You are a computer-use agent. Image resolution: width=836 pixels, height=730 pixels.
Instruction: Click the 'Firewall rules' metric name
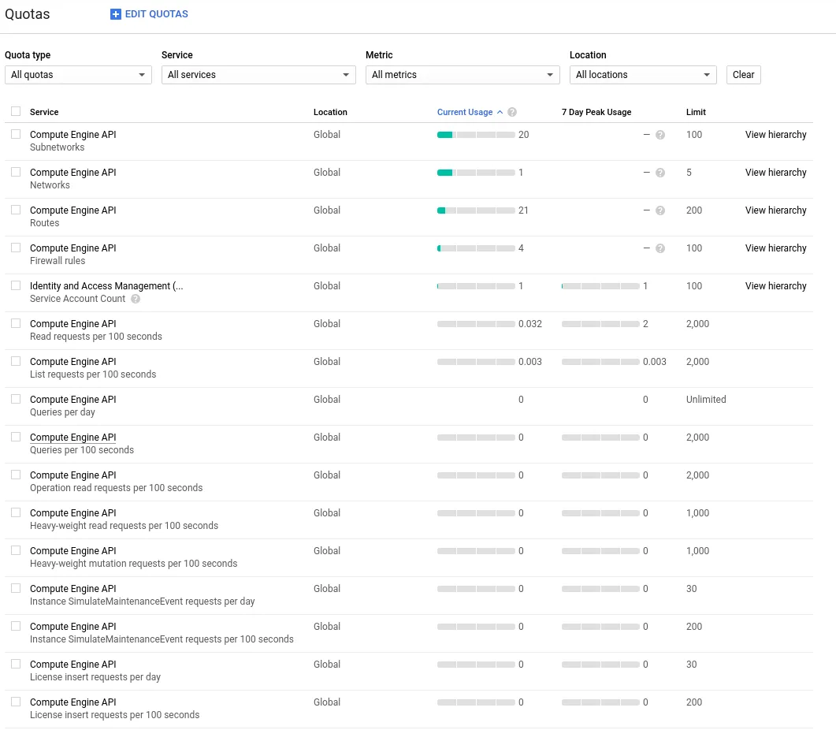(x=58, y=261)
